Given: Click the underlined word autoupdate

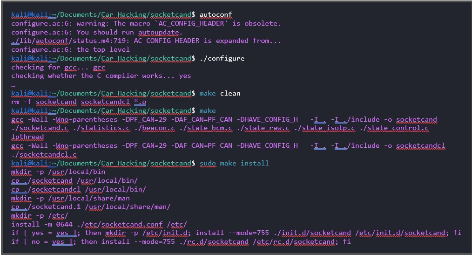Looking at the screenshot, I should pos(159,32).
